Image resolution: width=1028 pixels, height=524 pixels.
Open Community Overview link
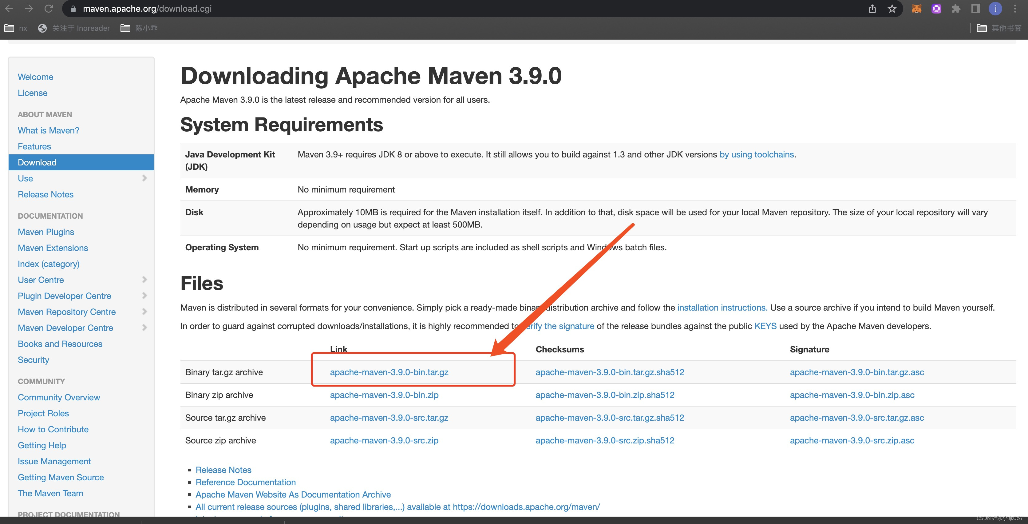point(59,398)
